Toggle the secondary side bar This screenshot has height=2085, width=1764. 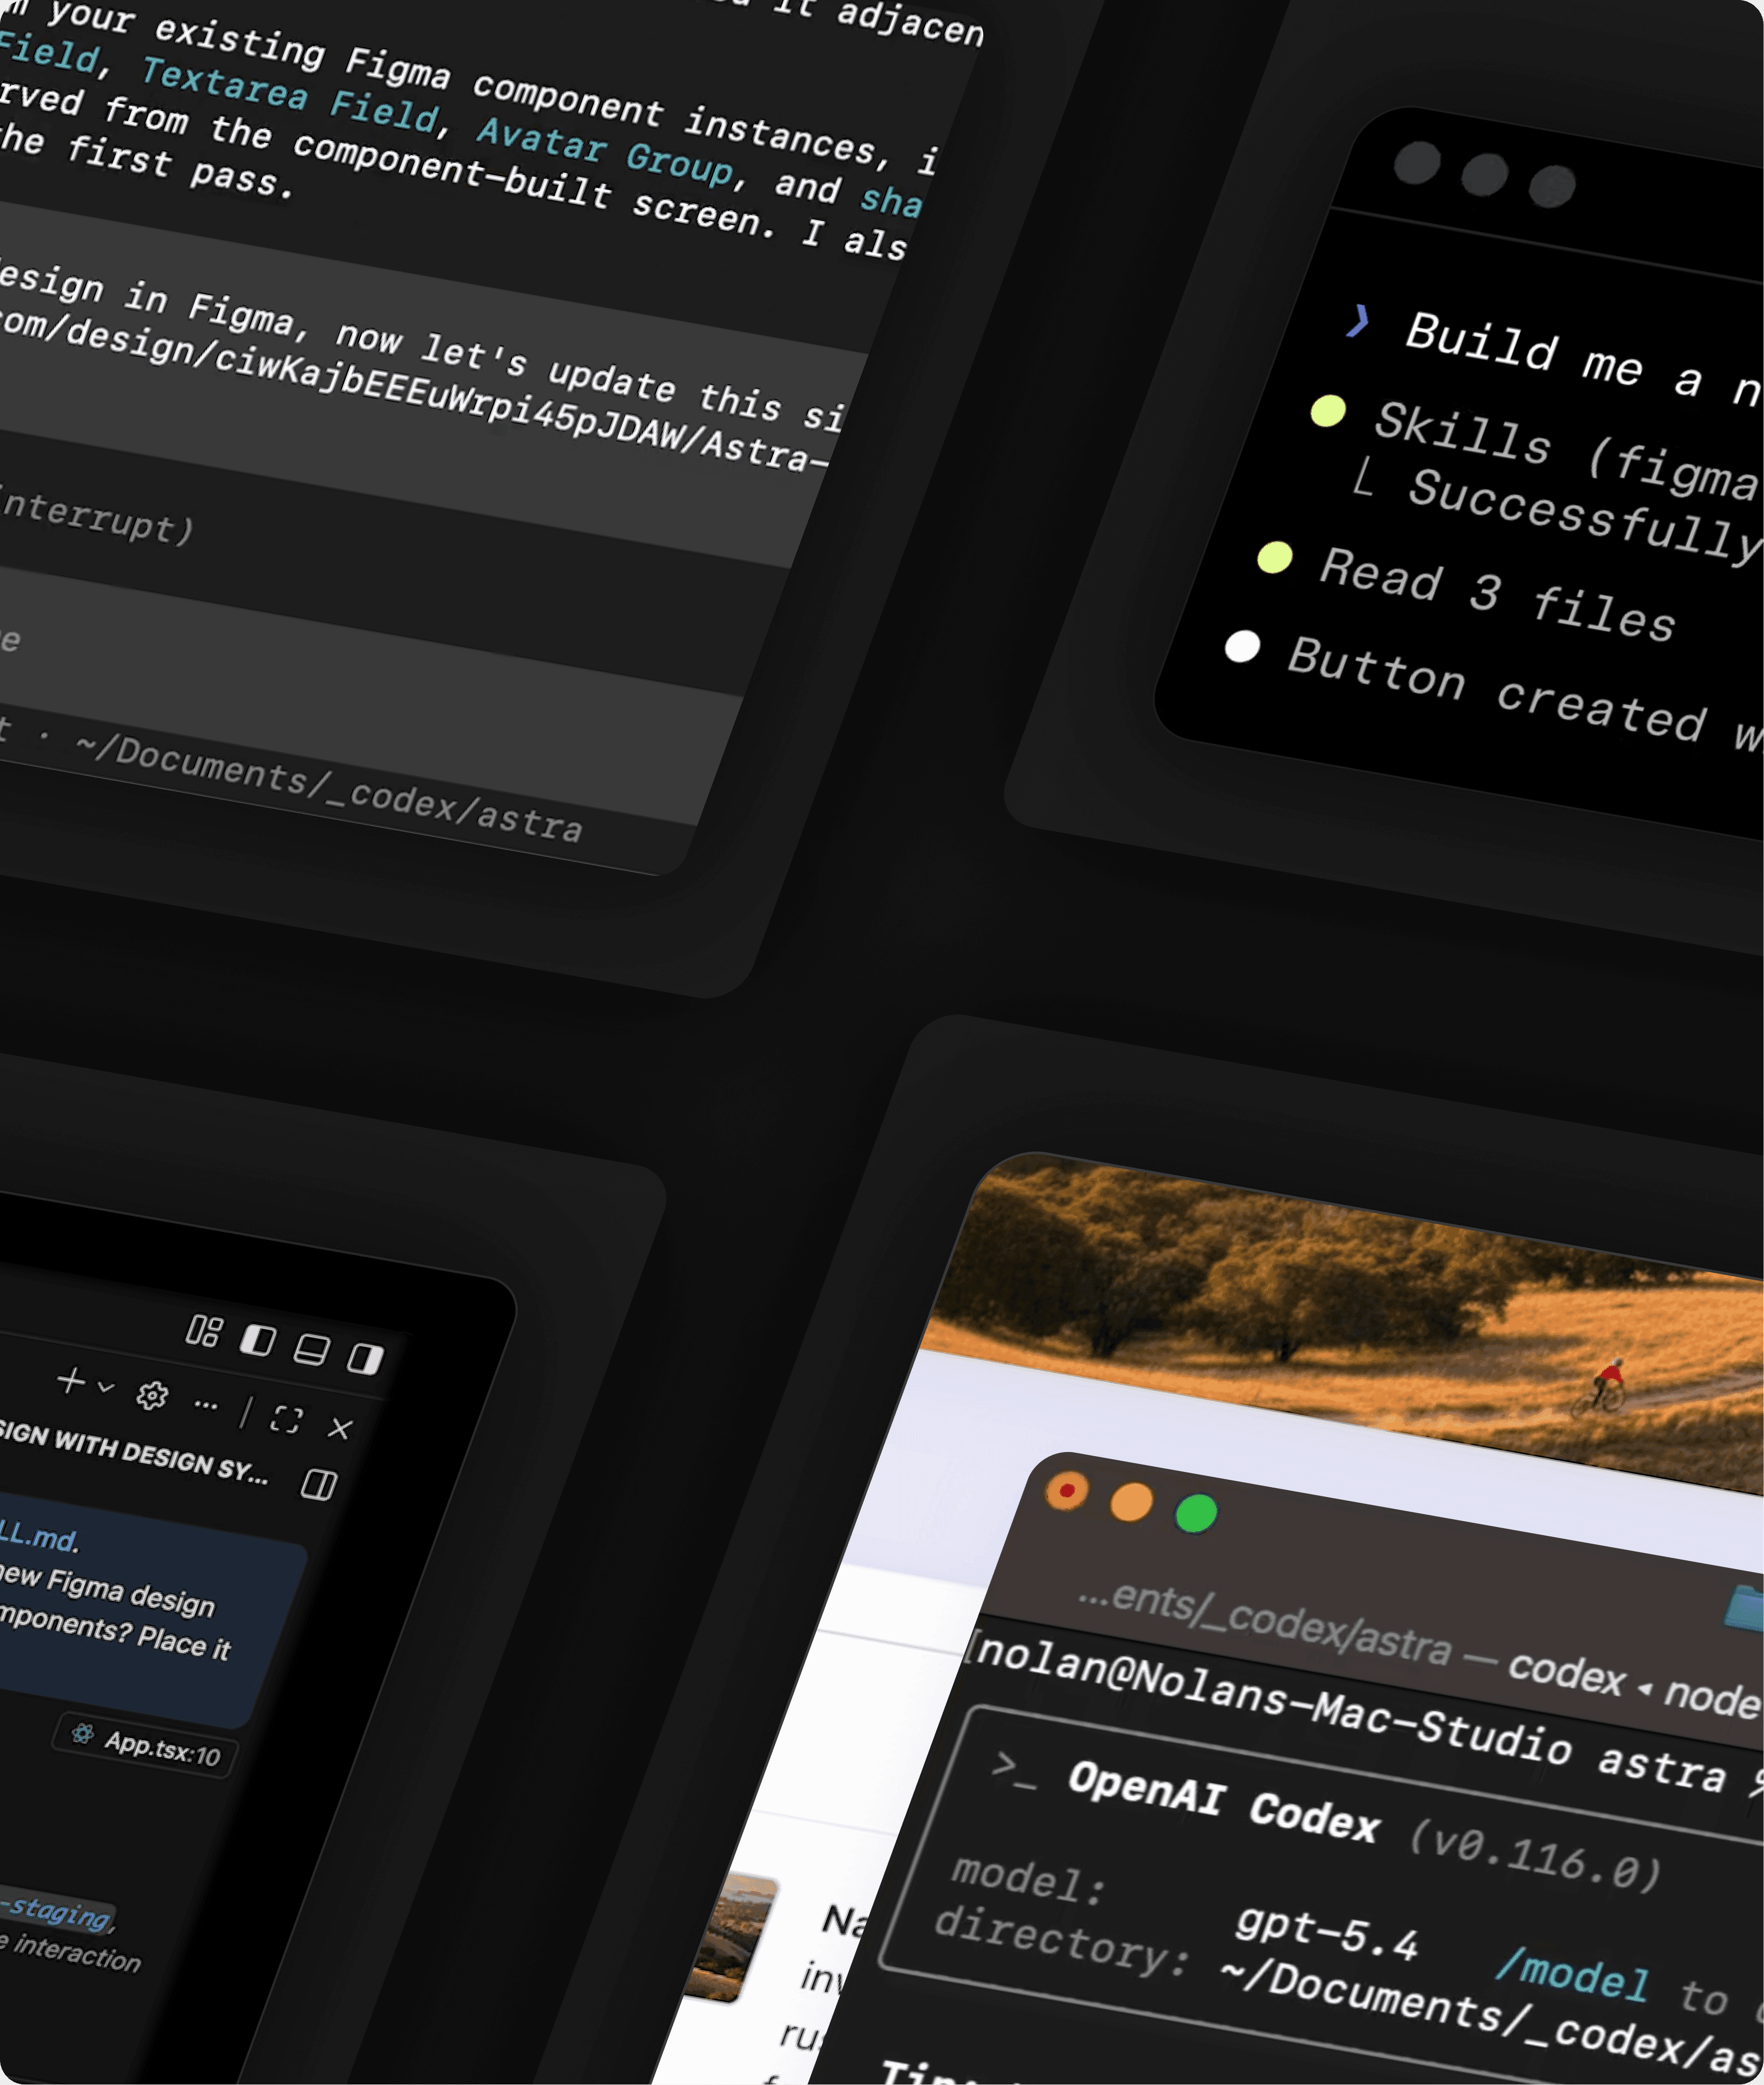pyautogui.click(x=365, y=1358)
